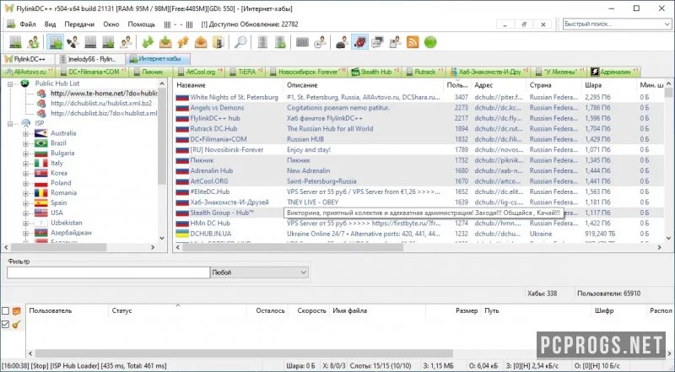This screenshot has width=675, height=372.
Task: Click the antenna icon beside ISP
Action: pos(26,123)
